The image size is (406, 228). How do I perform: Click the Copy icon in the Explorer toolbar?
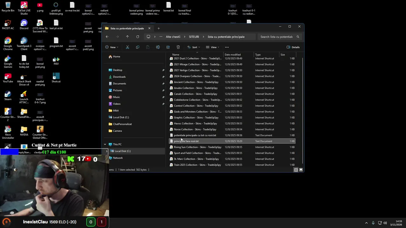click(137, 47)
